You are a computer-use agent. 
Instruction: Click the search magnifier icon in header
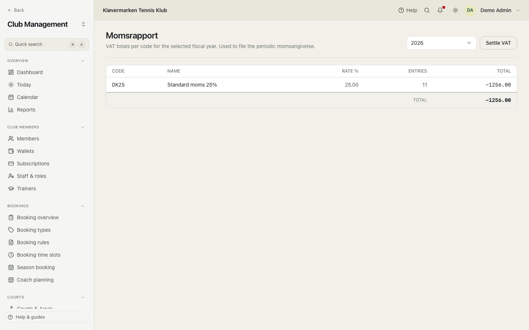(427, 10)
